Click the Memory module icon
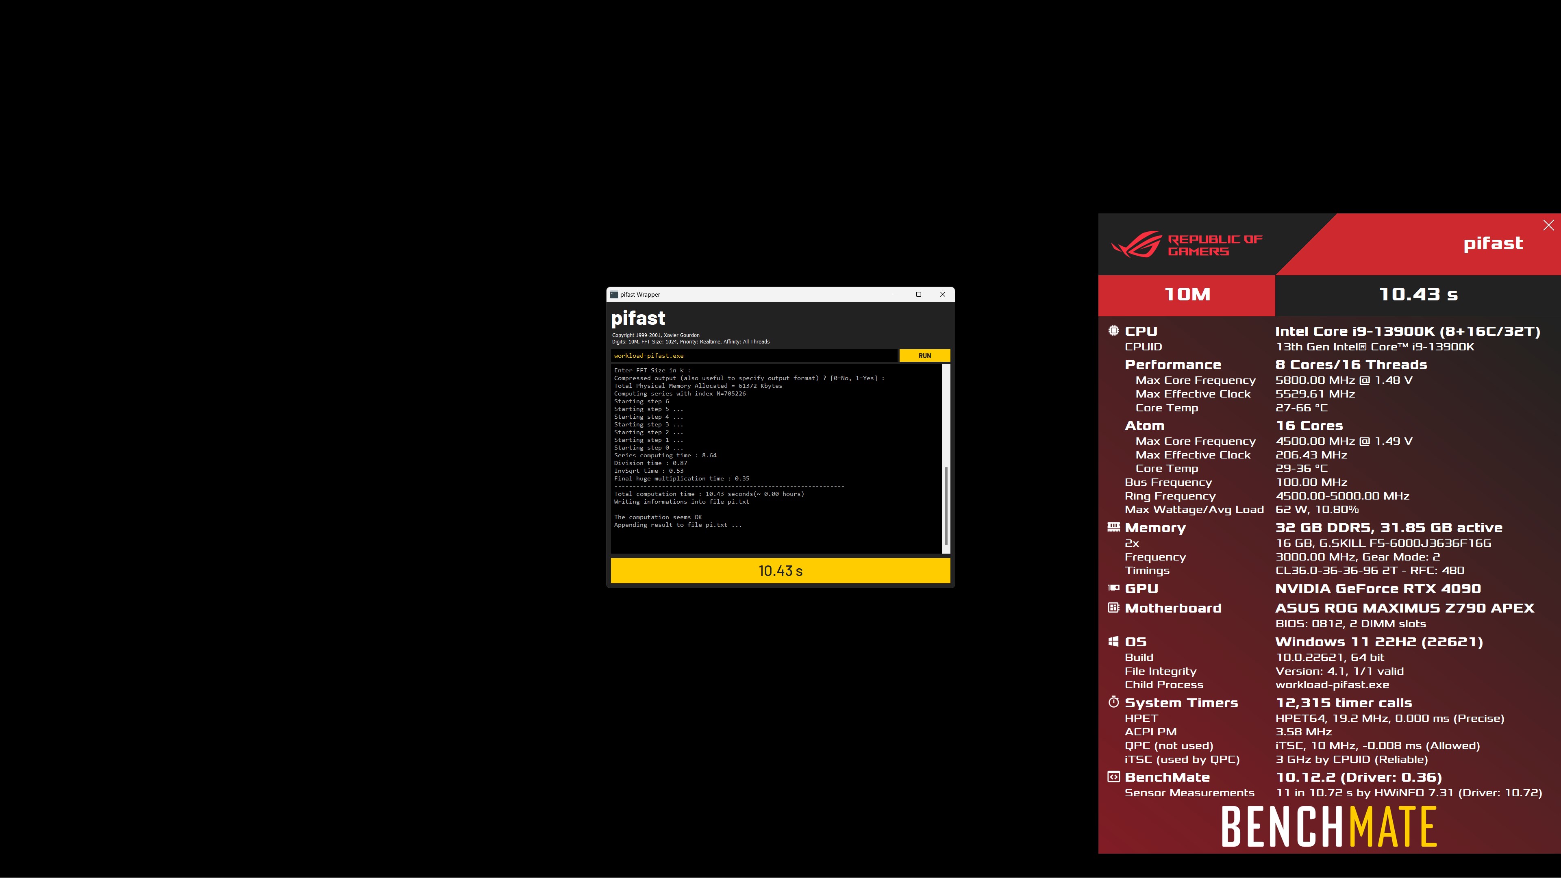Viewport: 1561px width, 878px height. click(x=1113, y=527)
